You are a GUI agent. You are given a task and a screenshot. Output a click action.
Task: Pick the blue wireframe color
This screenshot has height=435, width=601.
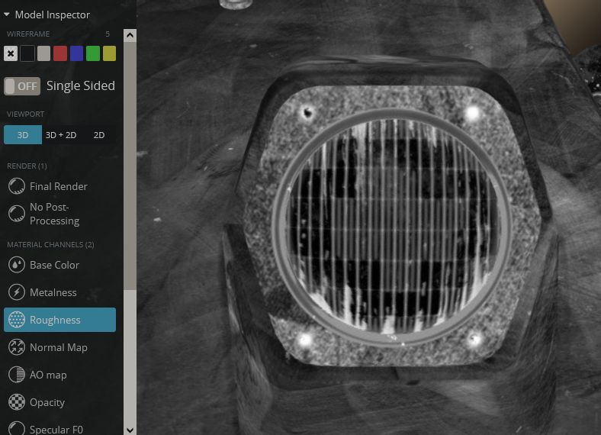click(77, 53)
